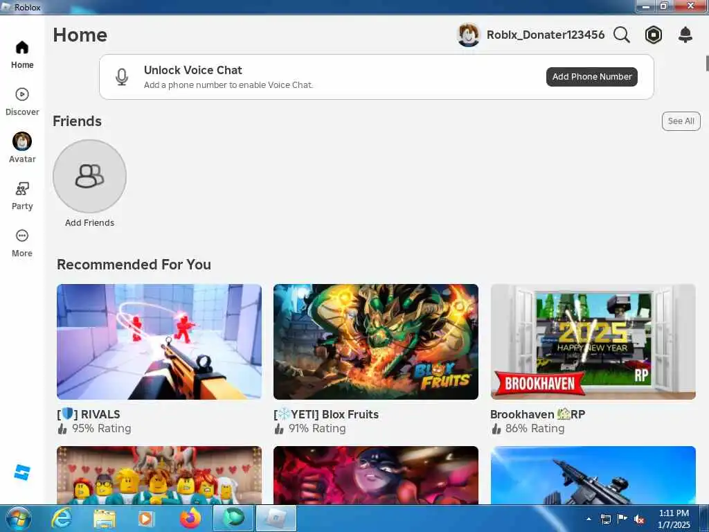This screenshot has width=709, height=532.
Task: Open Windows Explorer folder in taskbar
Action: 105,518
